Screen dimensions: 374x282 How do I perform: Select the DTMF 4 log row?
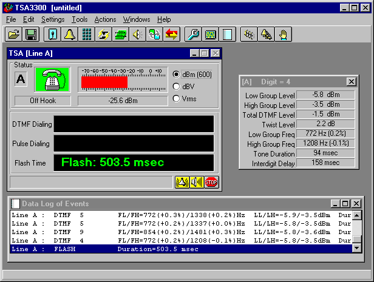click(x=182, y=241)
